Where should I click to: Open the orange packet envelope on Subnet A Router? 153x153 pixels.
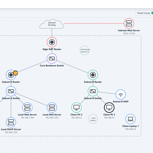16,73
